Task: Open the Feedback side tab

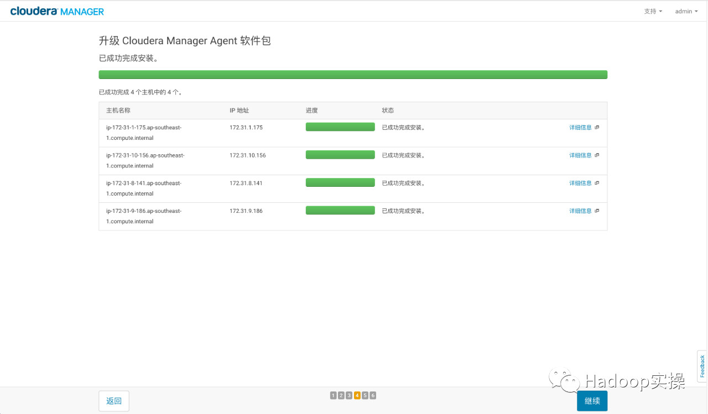Action: point(702,366)
